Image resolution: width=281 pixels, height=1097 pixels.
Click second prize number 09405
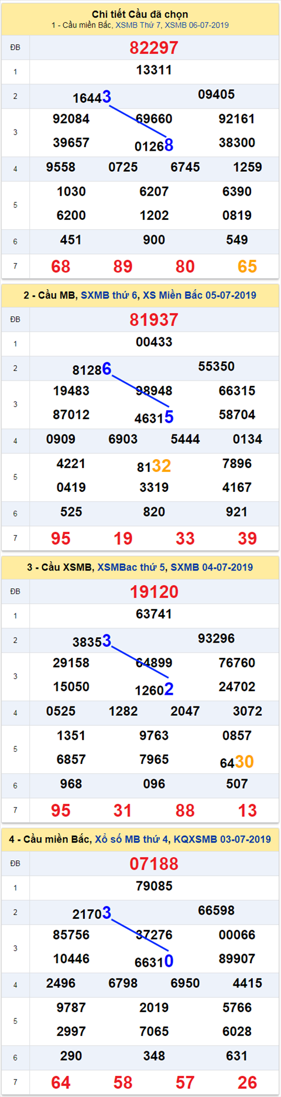[x=217, y=95]
